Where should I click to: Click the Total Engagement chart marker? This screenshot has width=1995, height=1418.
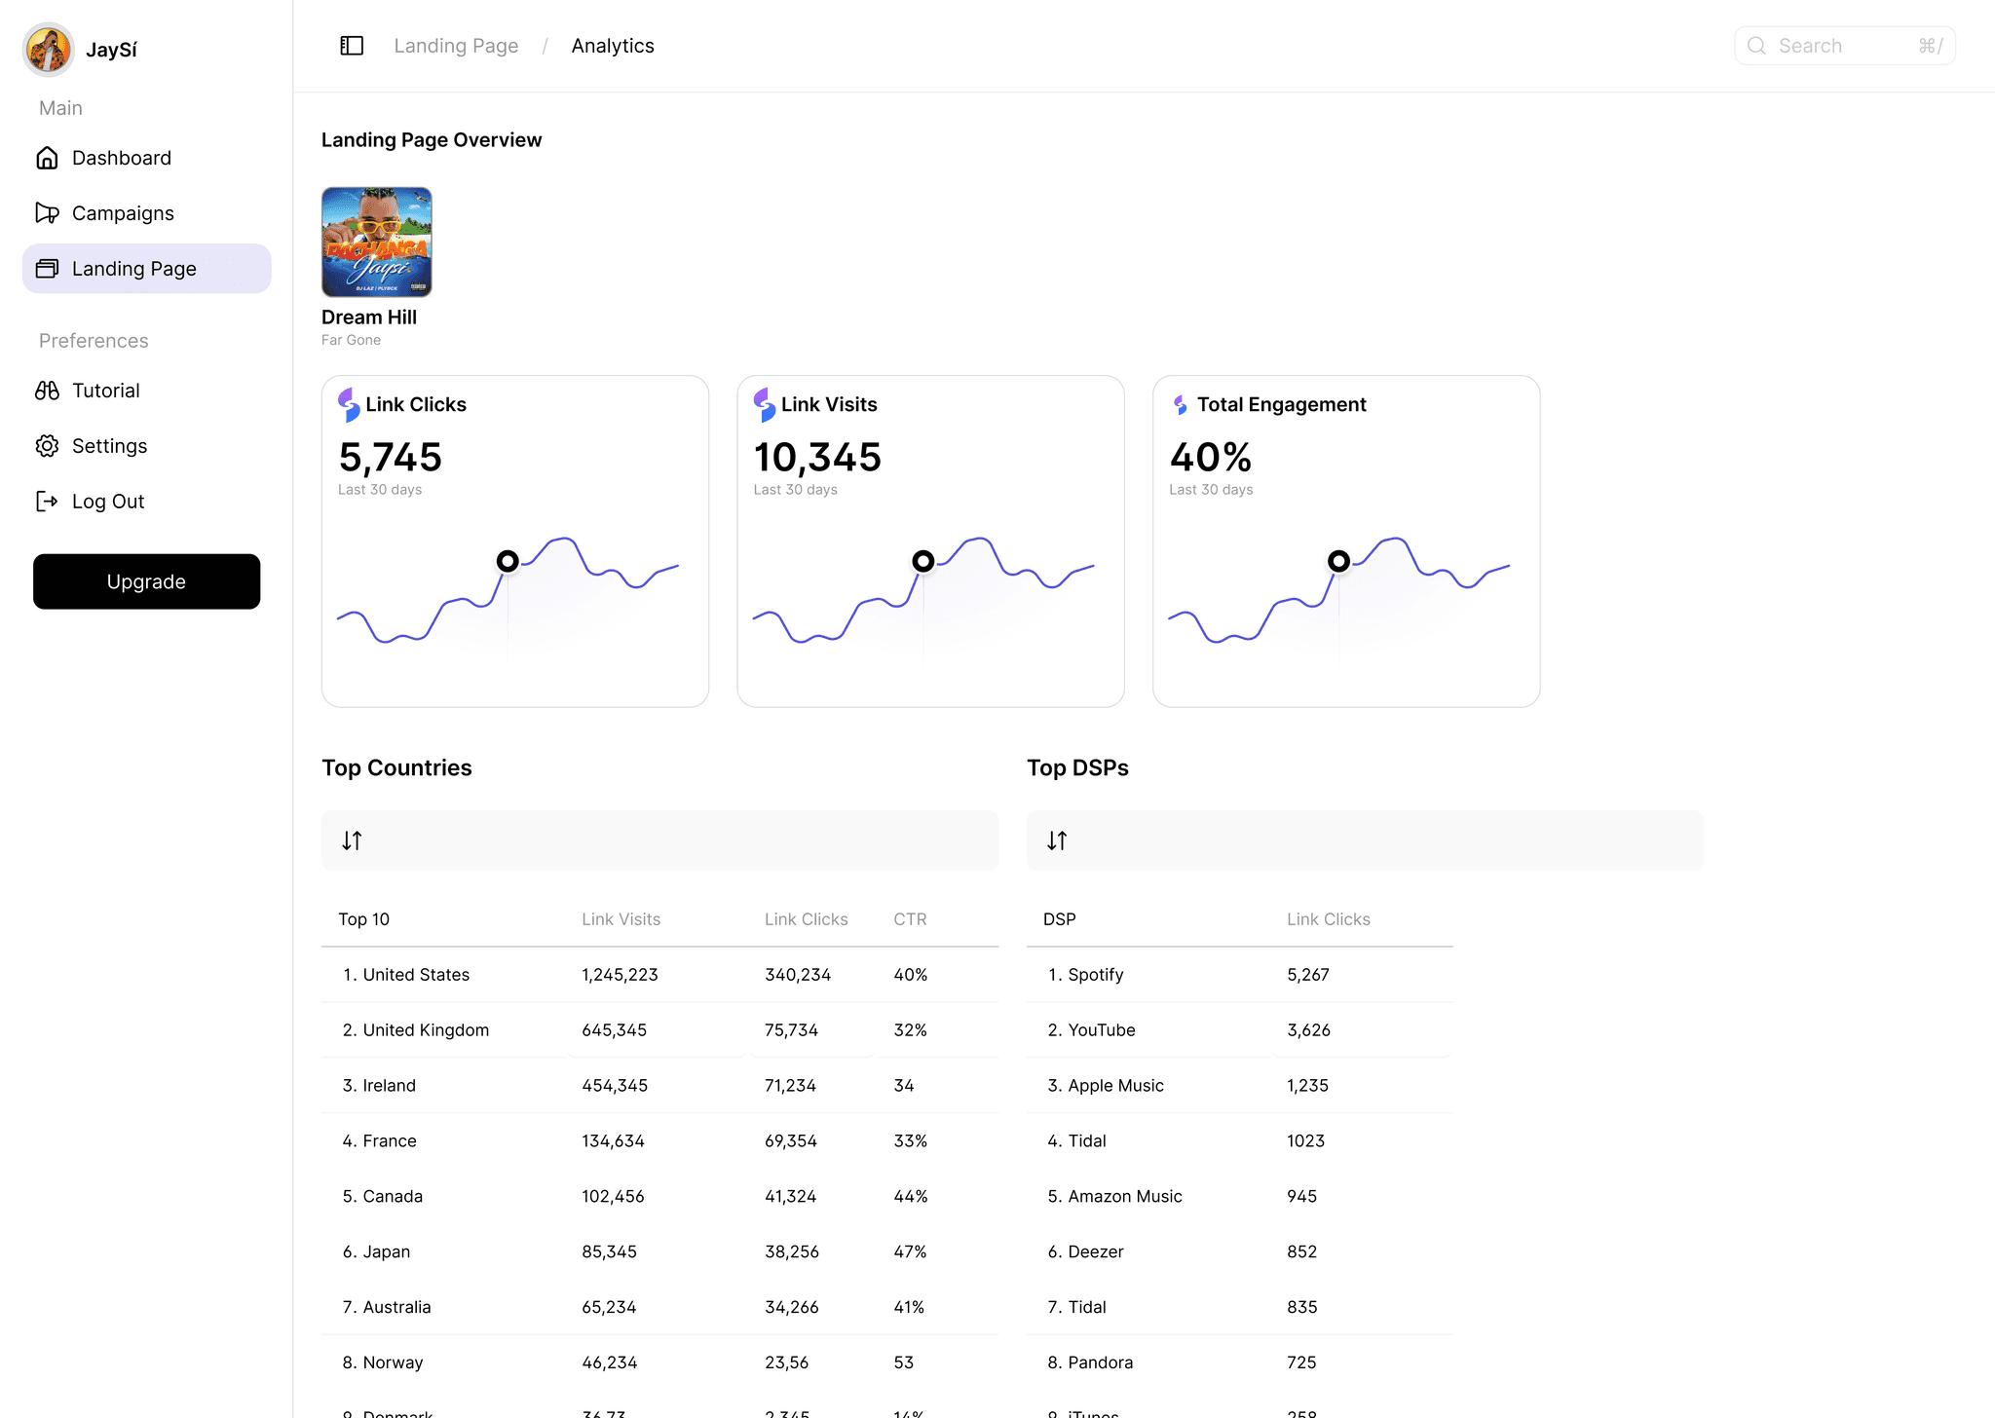(1339, 561)
